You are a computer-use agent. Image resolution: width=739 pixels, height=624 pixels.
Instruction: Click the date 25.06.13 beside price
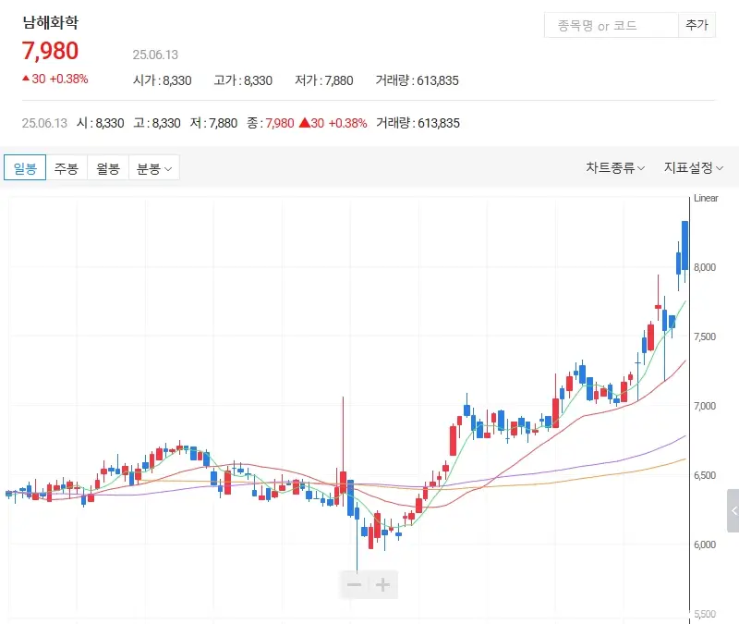(x=155, y=55)
